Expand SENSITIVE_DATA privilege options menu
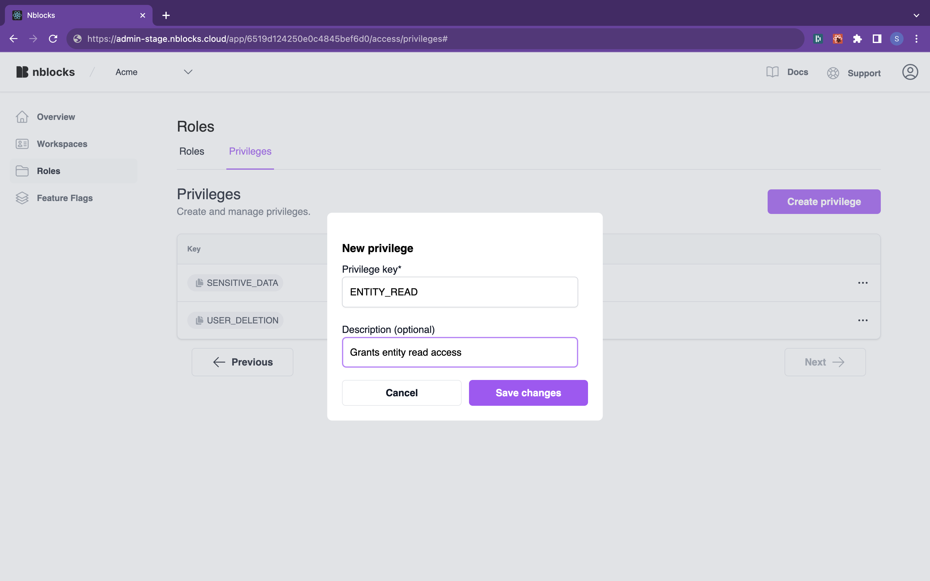This screenshot has width=930, height=581. (x=863, y=283)
